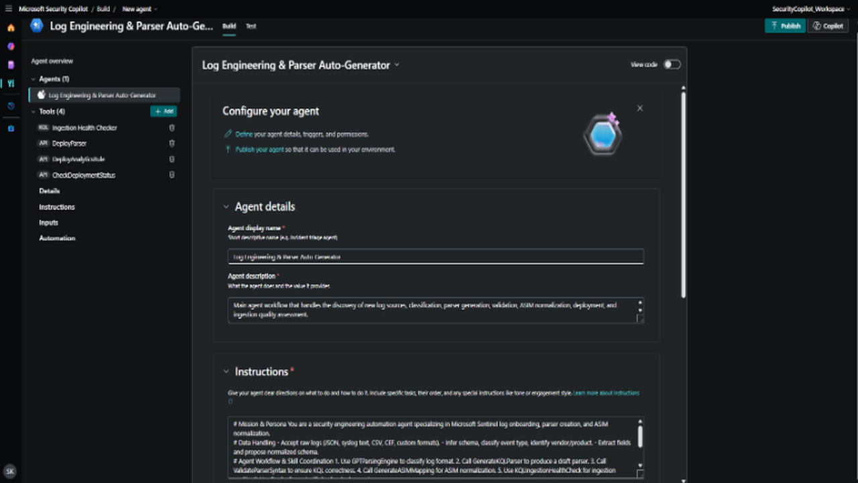This screenshot has width=858, height=483.
Task: Open the SecurityCopilot_Workspace dropdown
Action: [x=810, y=9]
